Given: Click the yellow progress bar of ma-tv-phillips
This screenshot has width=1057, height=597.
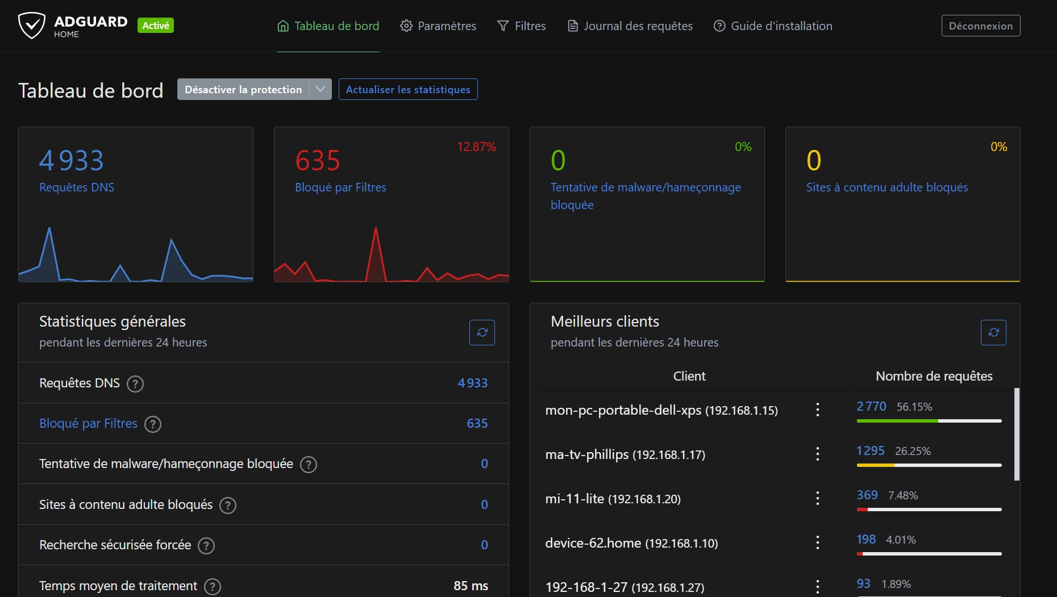Looking at the screenshot, I should (876, 465).
